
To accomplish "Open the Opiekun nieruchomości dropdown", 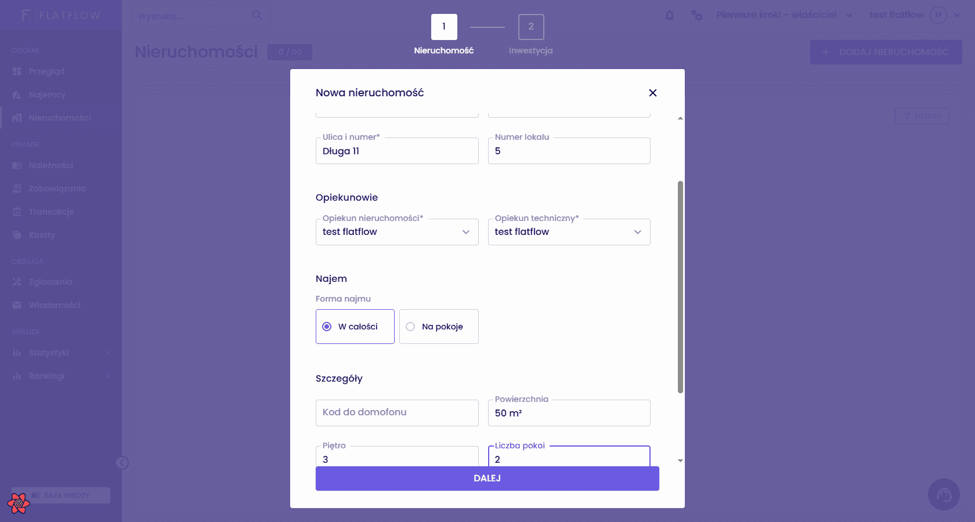I will 397,232.
